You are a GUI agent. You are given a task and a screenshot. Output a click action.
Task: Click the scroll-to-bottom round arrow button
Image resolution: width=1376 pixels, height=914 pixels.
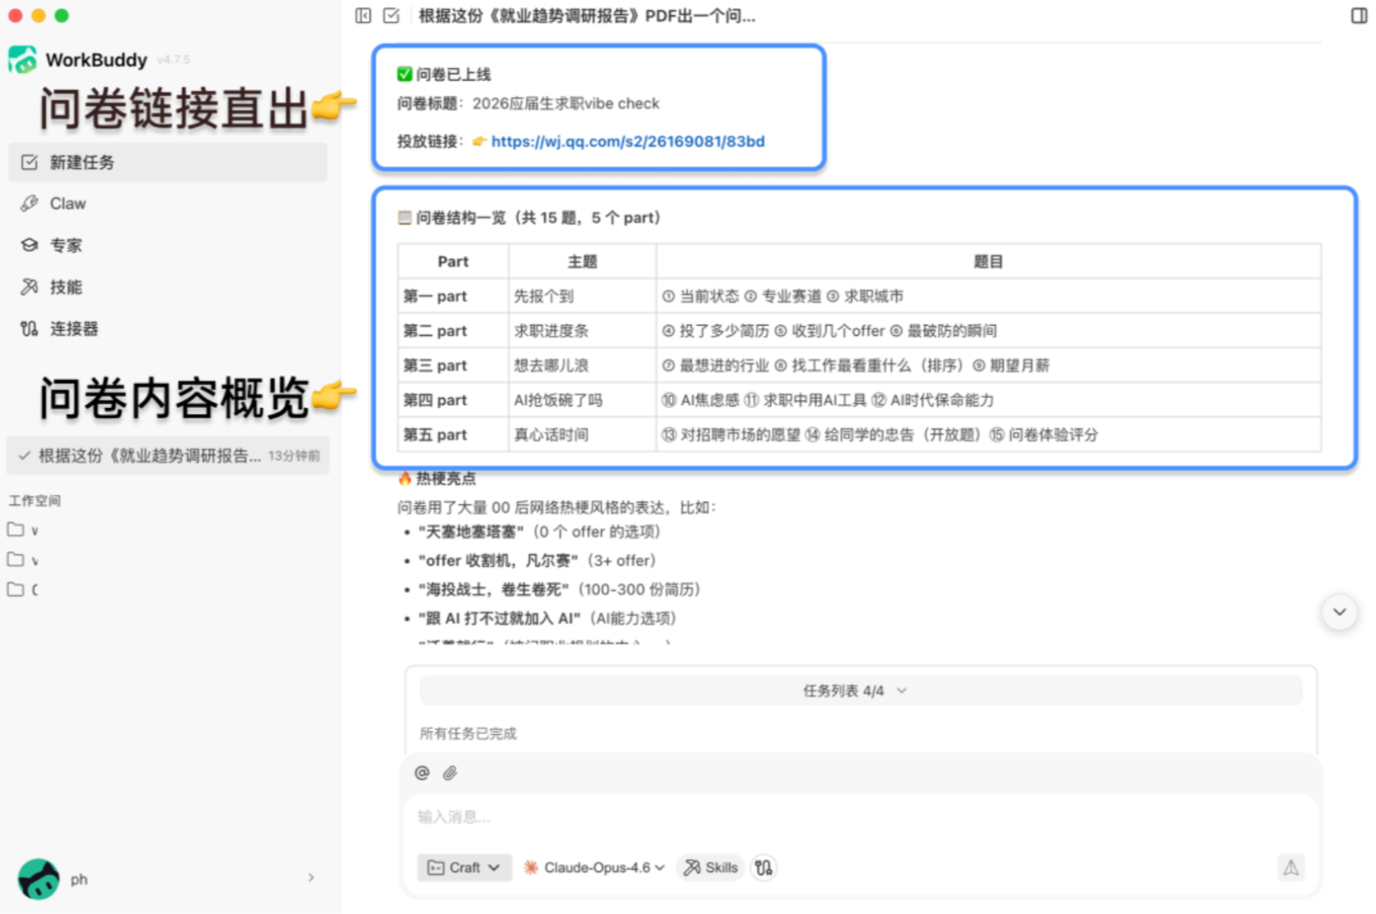pos(1339,611)
